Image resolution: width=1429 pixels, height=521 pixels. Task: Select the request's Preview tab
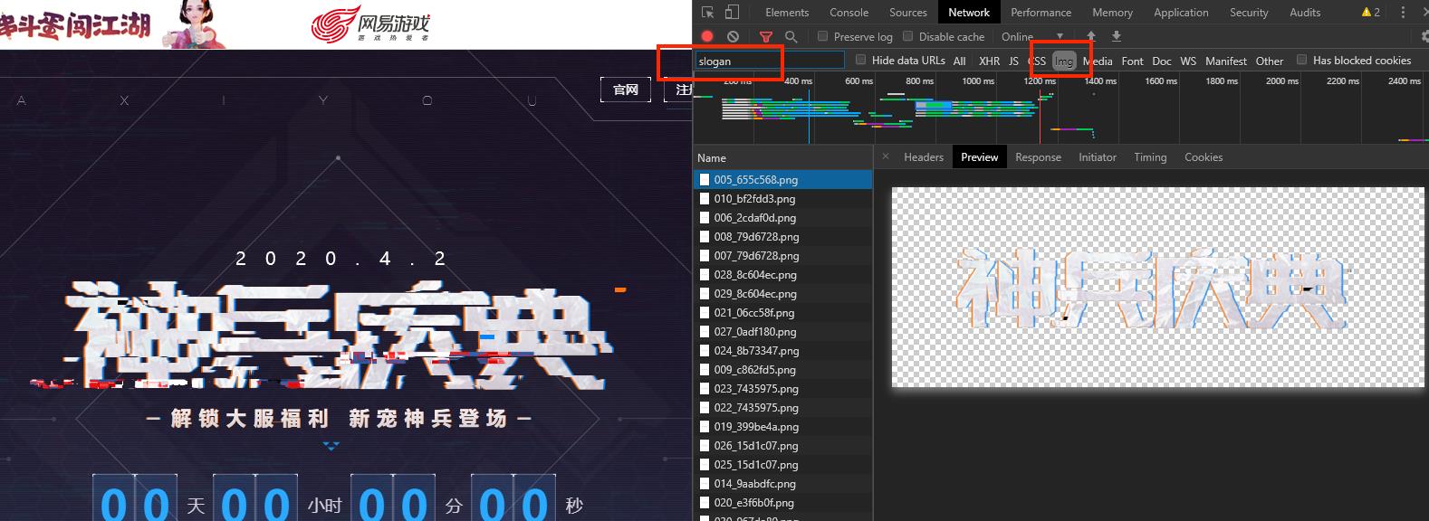tap(980, 156)
